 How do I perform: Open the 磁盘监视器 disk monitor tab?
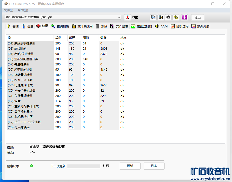[x=142, y=26]
